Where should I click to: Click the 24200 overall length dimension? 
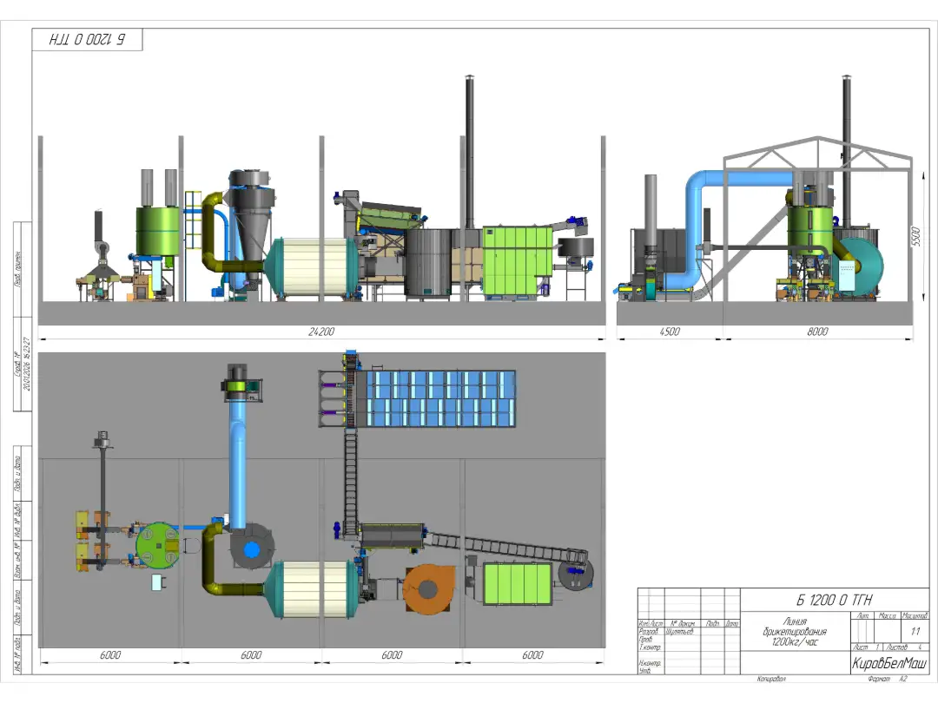coord(322,332)
